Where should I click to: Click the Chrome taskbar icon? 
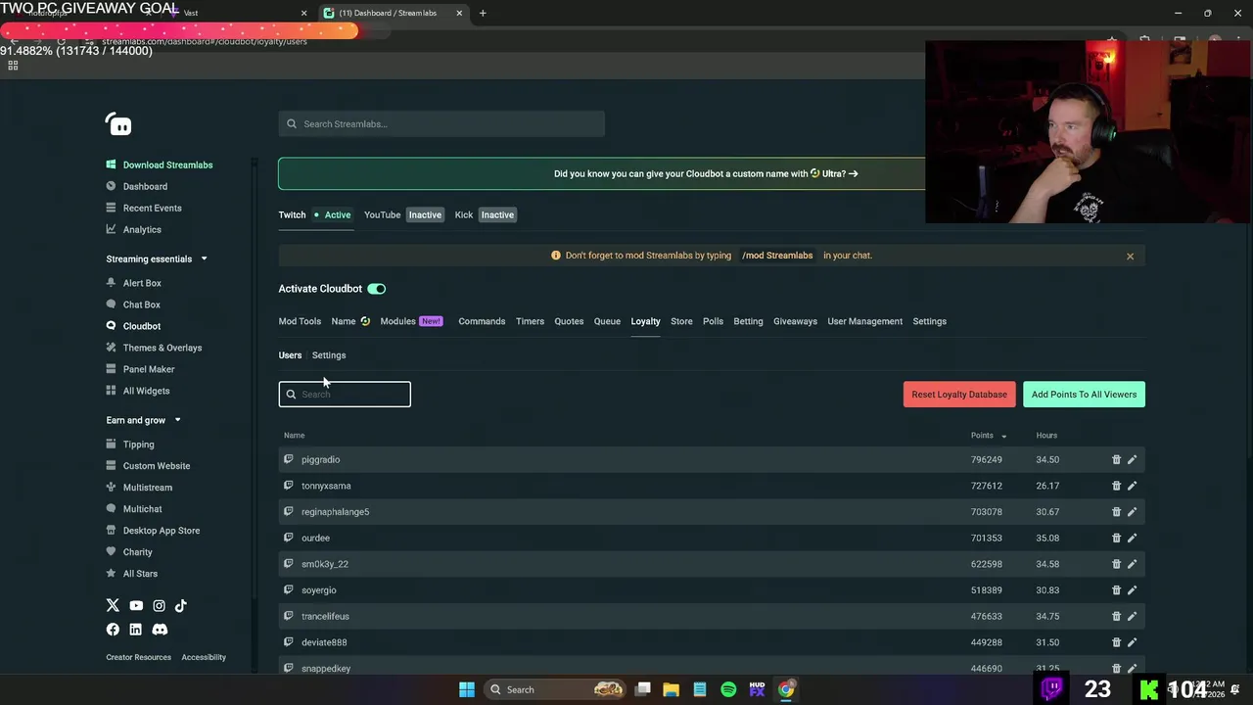[x=786, y=689]
